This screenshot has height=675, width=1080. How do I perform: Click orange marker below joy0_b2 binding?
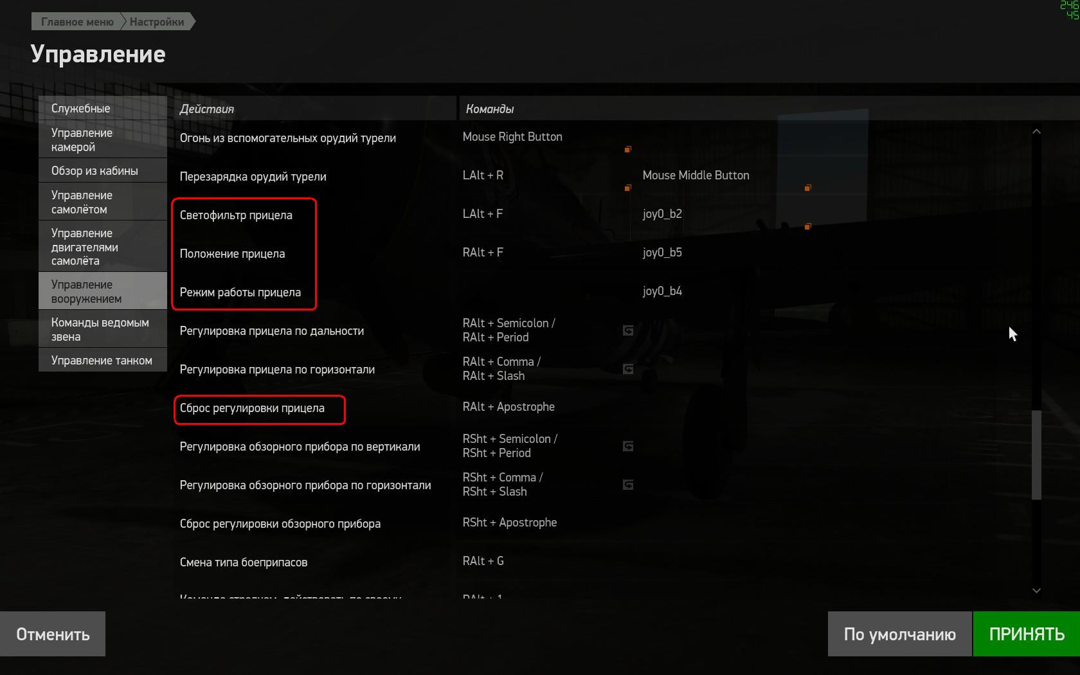pos(807,226)
